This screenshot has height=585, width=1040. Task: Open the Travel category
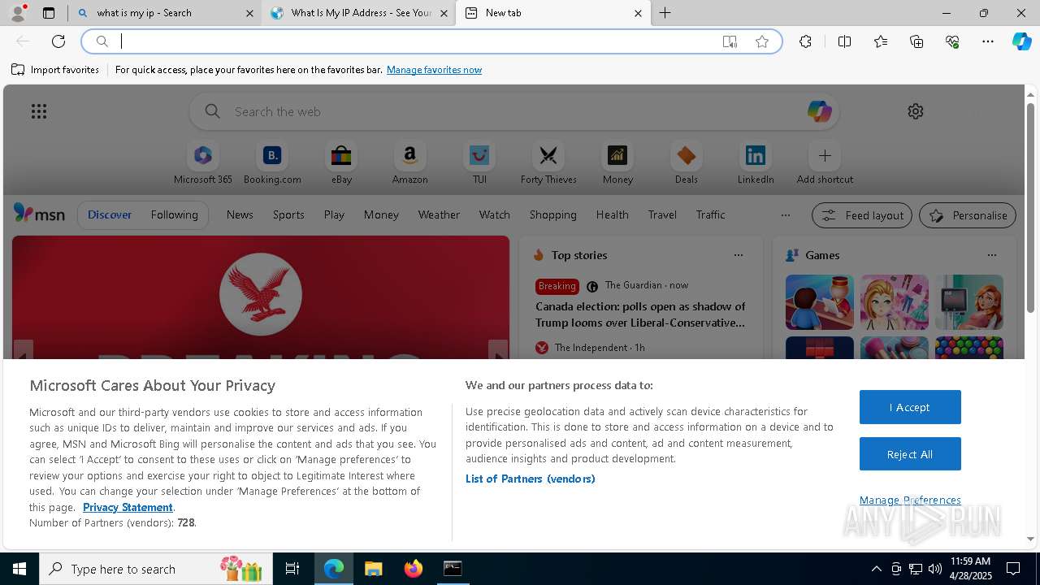[x=662, y=214]
